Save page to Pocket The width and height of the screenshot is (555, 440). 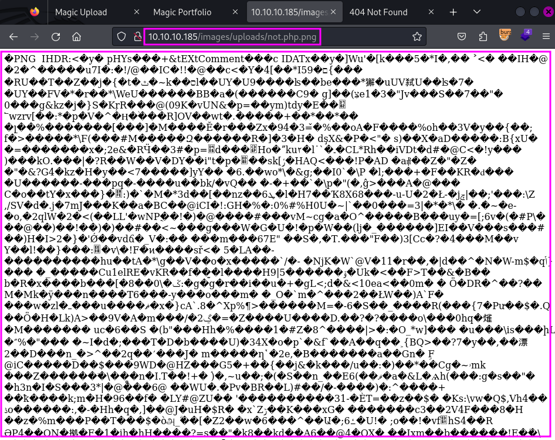click(462, 36)
